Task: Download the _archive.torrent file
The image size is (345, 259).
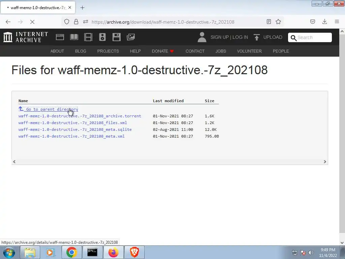Action: point(80,116)
